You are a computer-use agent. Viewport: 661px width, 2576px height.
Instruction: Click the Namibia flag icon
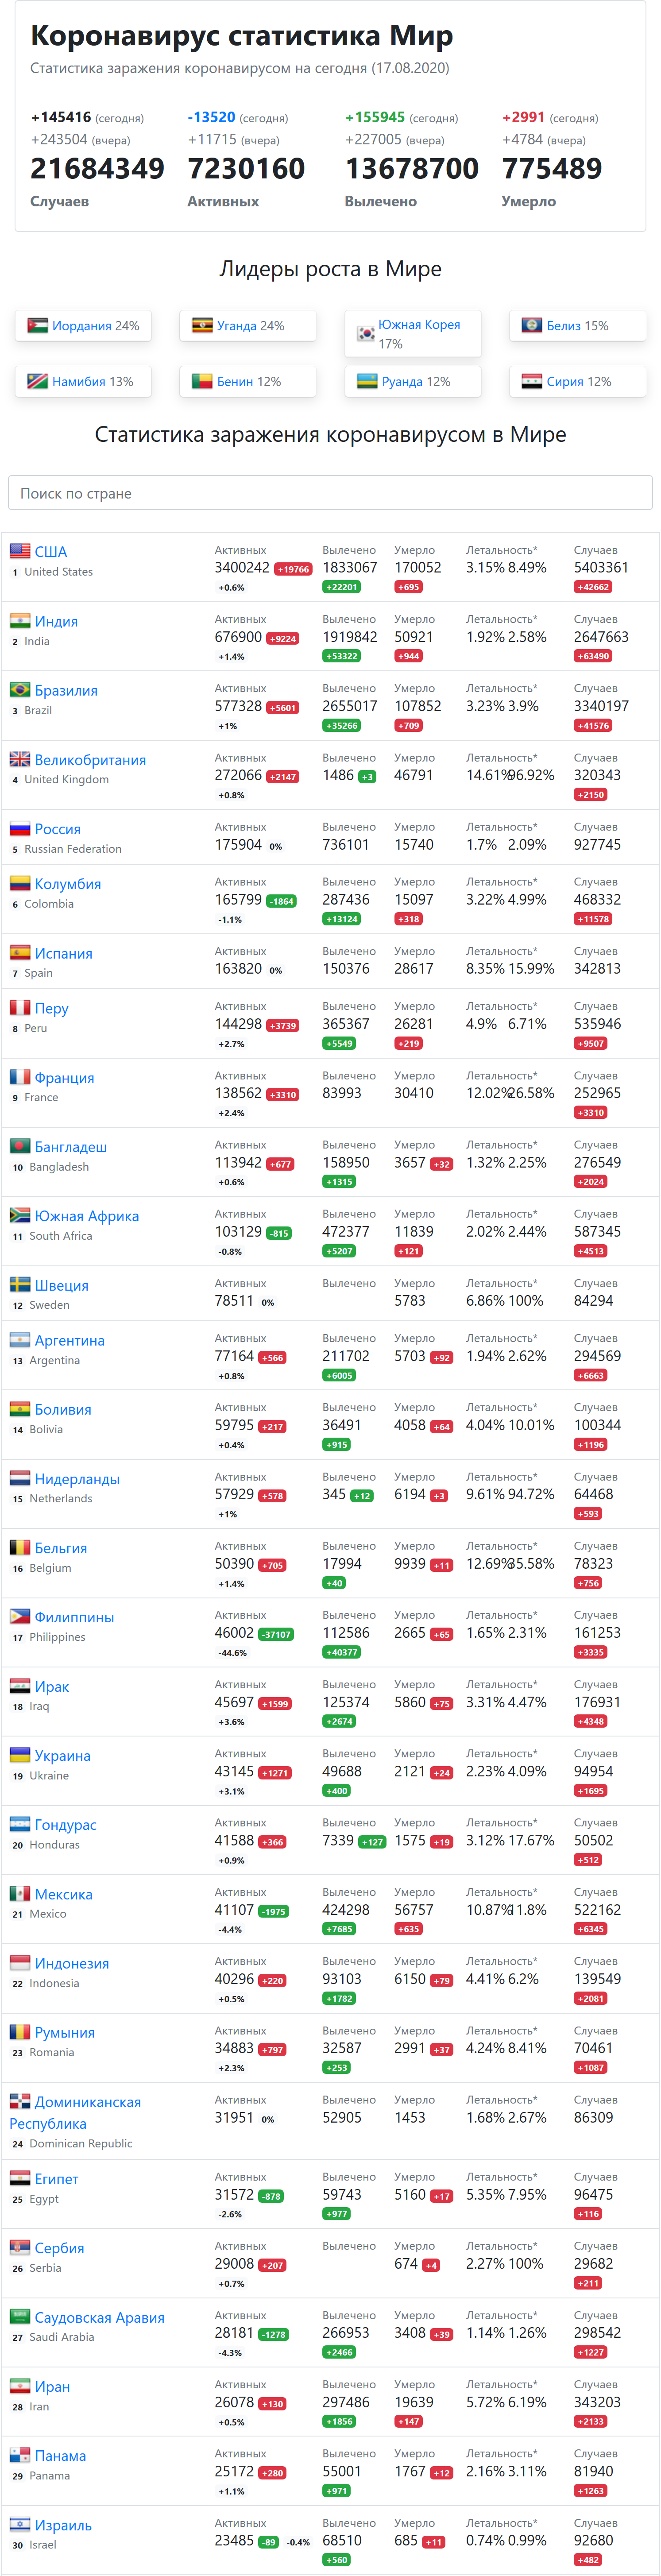tap(38, 382)
